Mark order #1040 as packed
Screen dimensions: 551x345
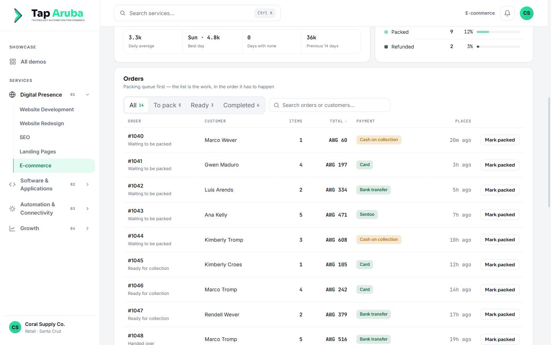[x=500, y=140]
